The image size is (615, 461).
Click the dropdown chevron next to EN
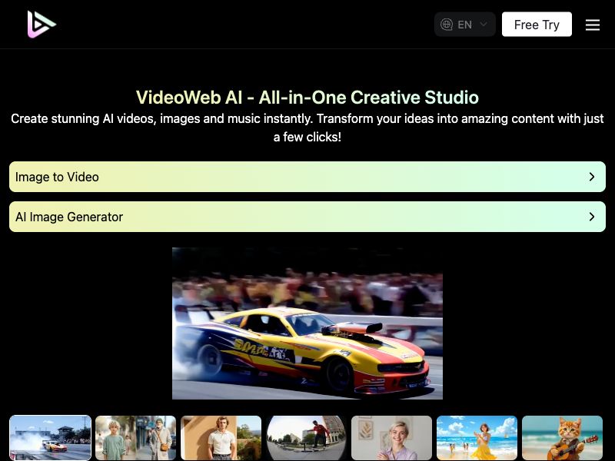tap(484, 24)
